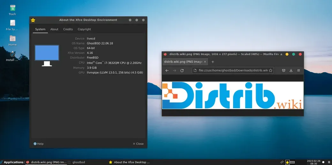332x165 pixels.
Task: Click the Distrib.wiki logo image in Firefox
Action: pos(233,95)
